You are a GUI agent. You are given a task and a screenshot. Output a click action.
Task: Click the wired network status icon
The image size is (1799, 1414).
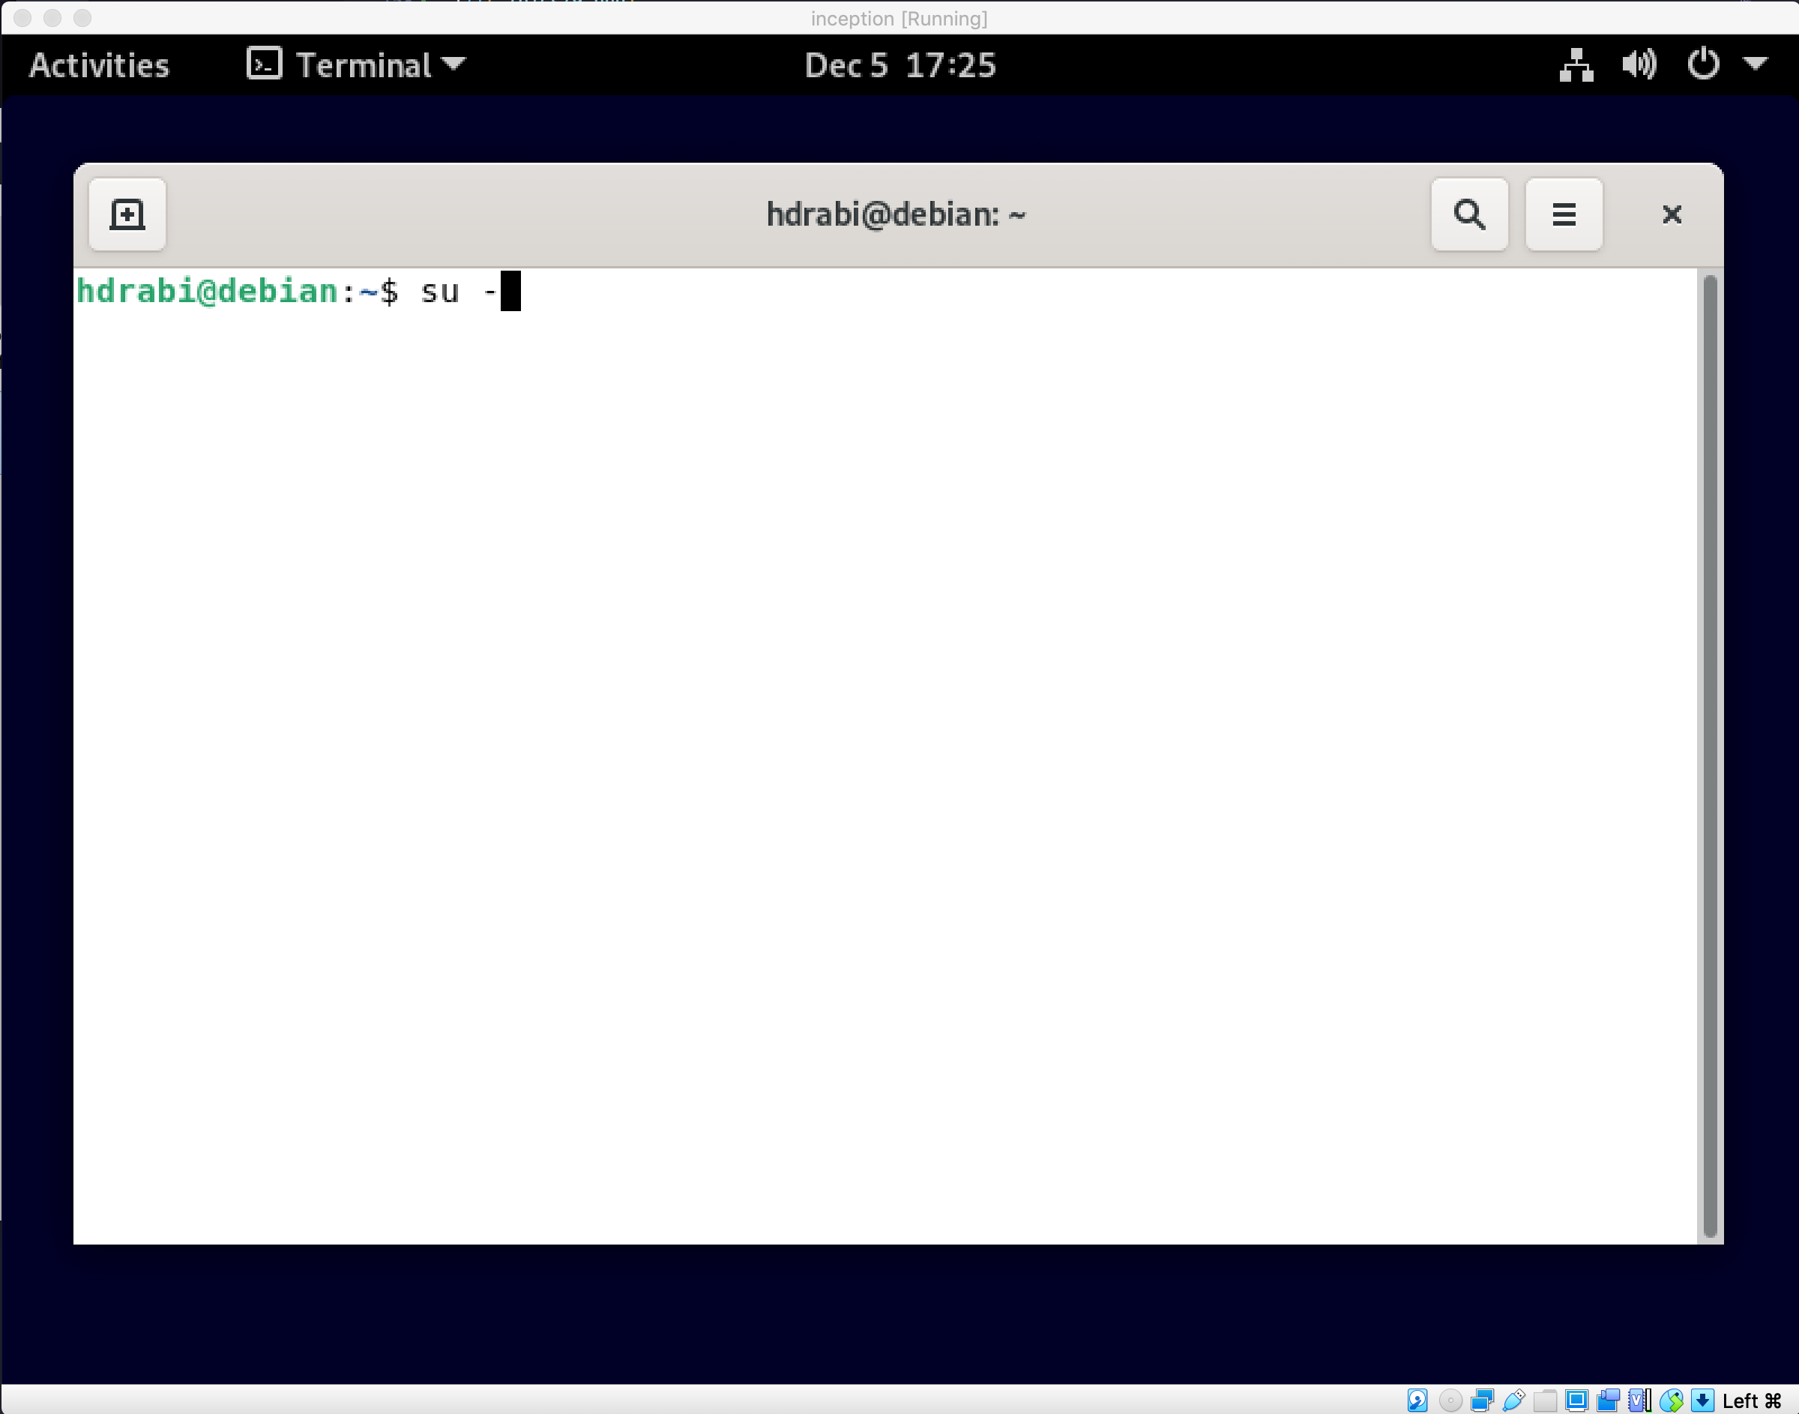(1576, 65)
